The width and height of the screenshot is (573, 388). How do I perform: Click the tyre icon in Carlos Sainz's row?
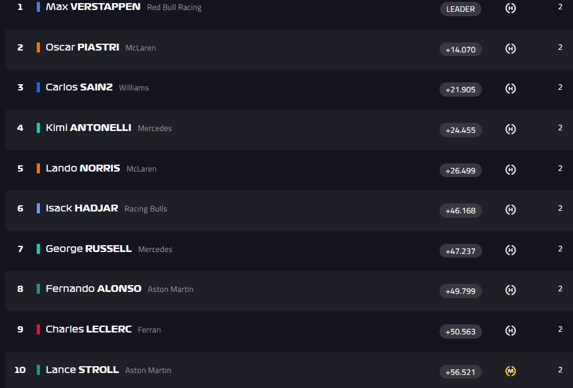tap(510, 89)
